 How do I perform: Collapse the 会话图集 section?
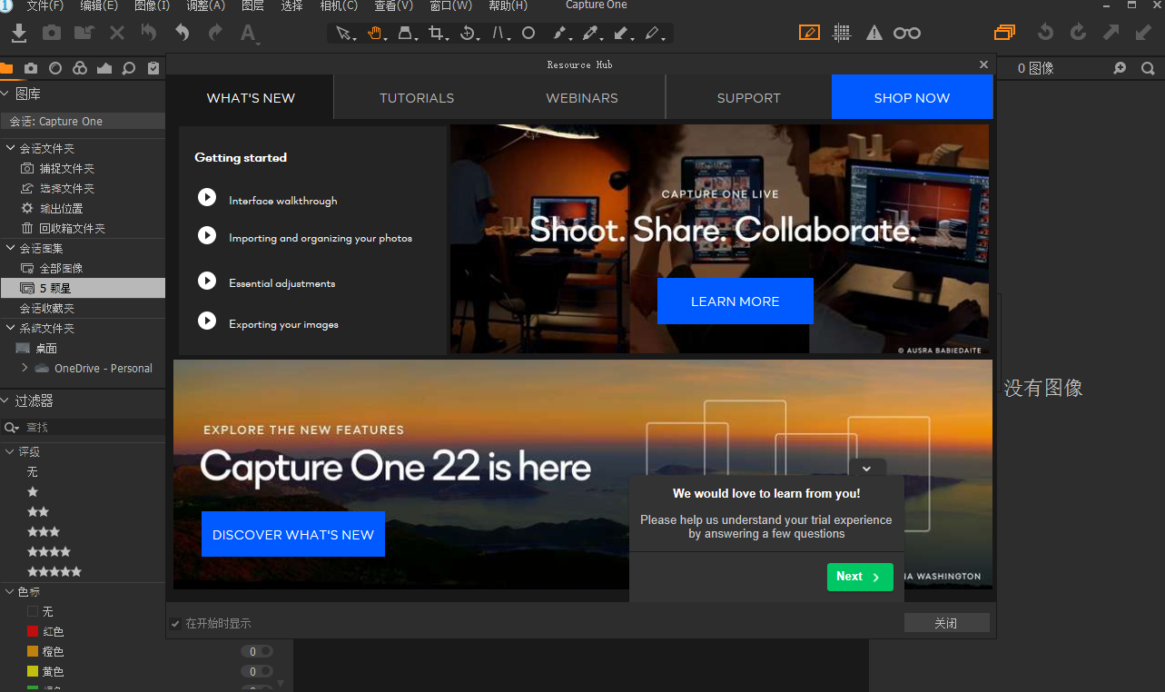point(11,249)
